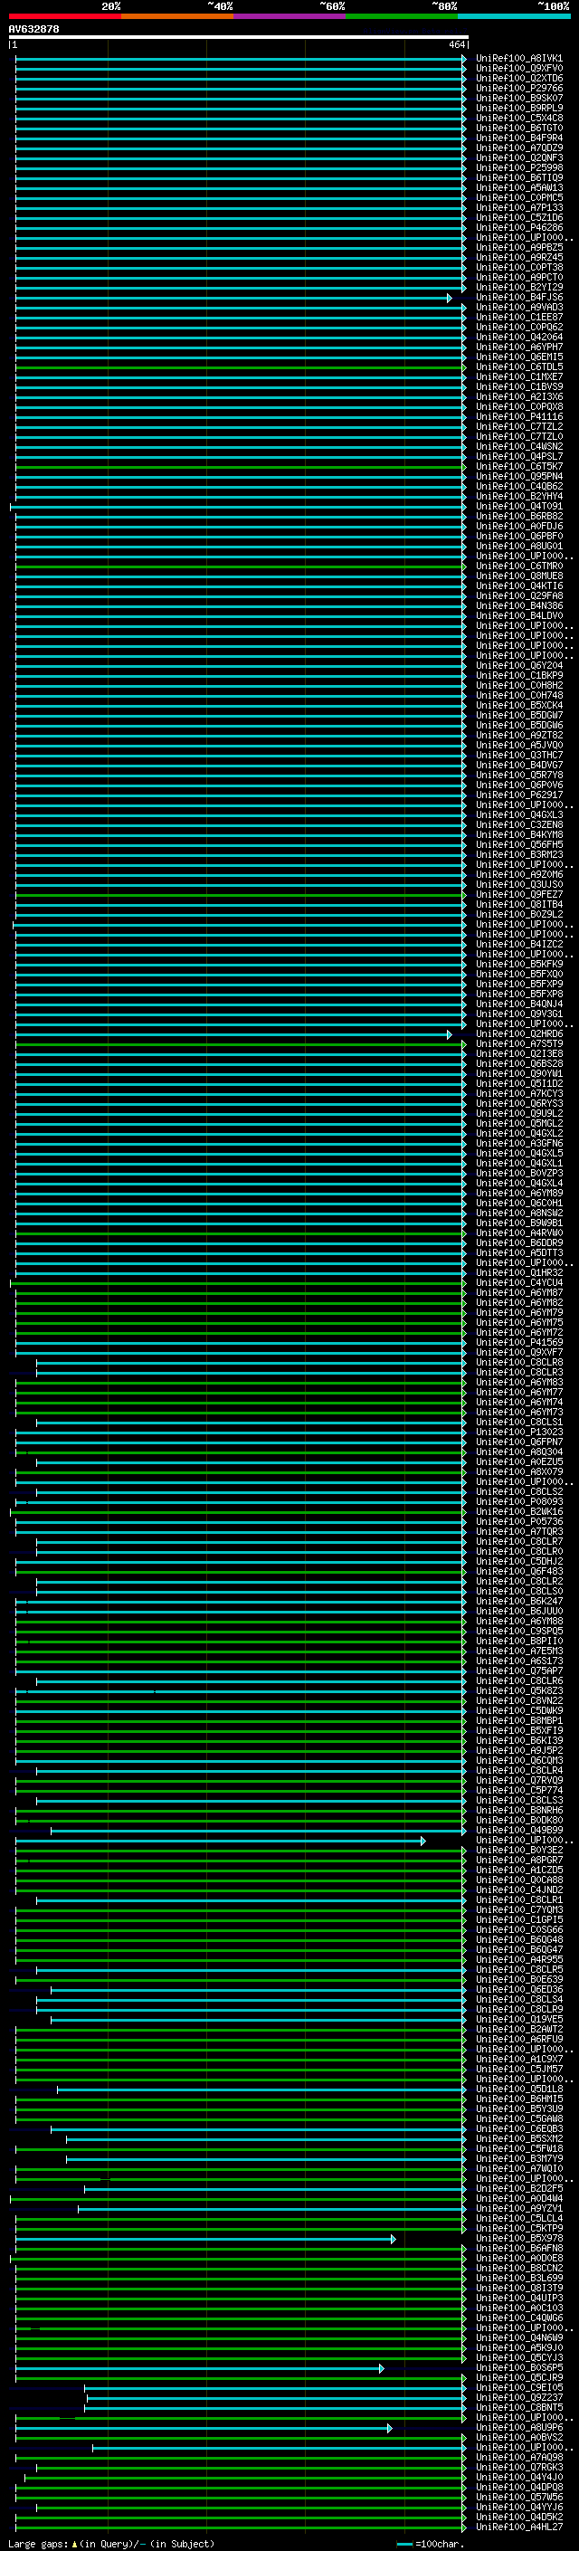This screenshot has width=579, height=2551.
Task: Click the green ~80% legend segment
Action: click(x=402, y=16)
